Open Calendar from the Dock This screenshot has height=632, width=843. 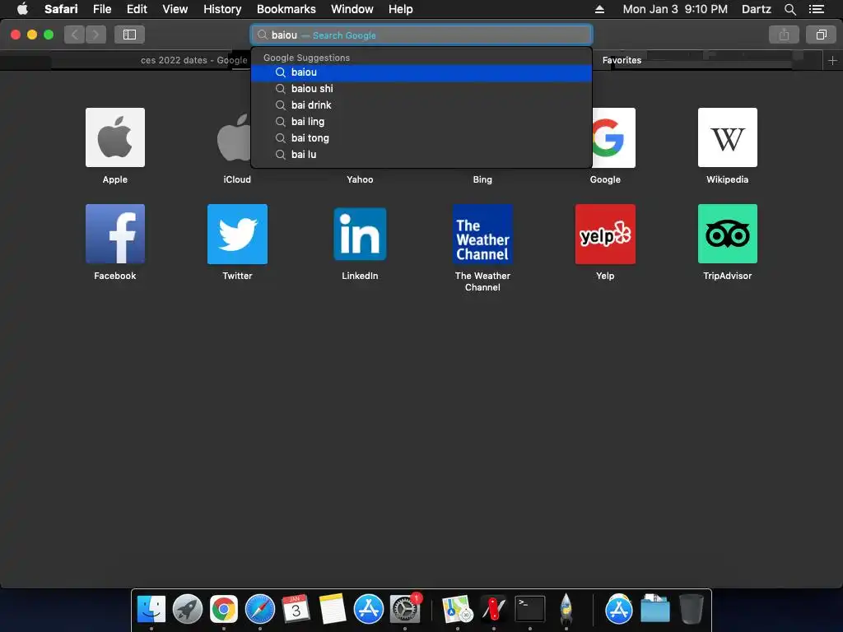(x=296, y=610)
